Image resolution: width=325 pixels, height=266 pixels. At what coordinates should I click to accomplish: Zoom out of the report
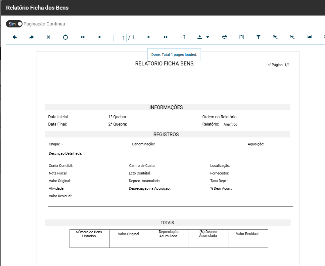coord(292,37)
